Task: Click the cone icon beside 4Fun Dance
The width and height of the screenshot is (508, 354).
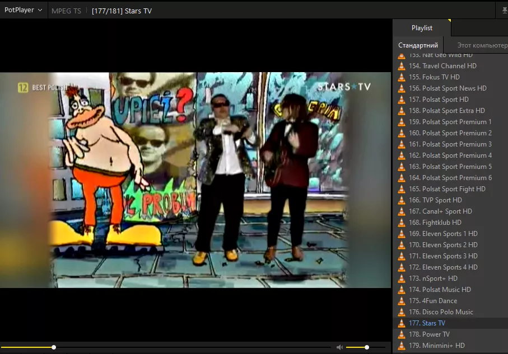Action: pyautogui.click(x=402, y=301)
